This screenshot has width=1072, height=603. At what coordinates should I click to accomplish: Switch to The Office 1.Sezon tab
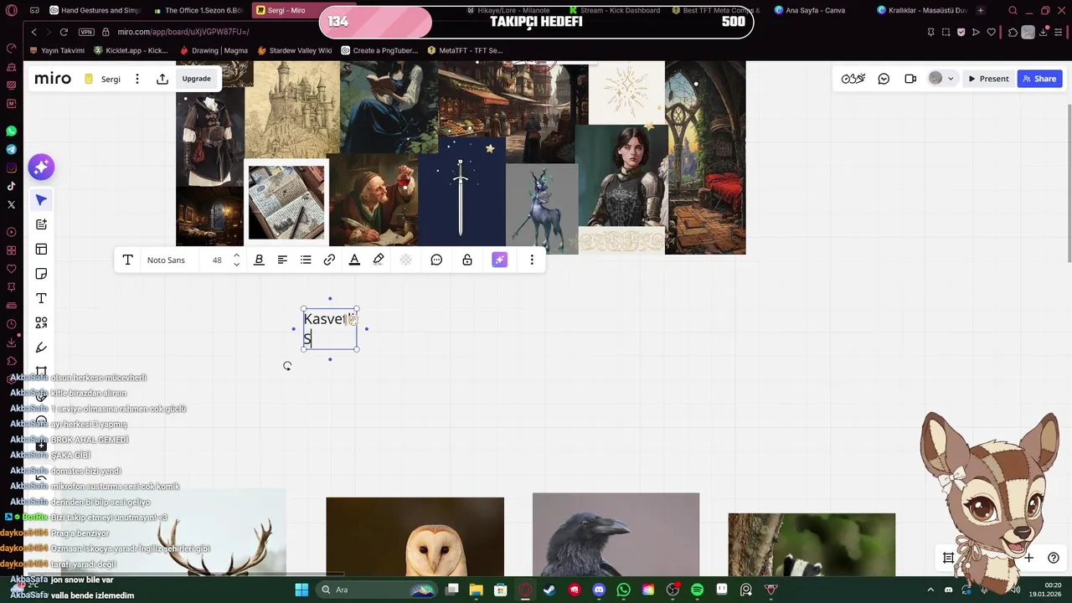(198, 10)
